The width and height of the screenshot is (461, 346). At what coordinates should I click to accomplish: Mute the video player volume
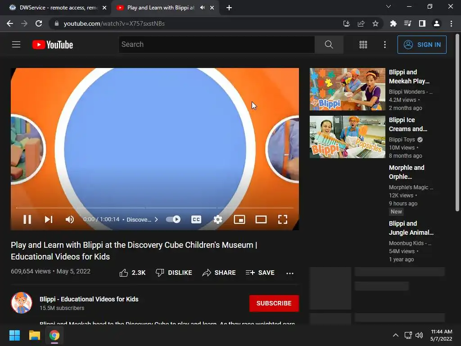pos(70,219)
